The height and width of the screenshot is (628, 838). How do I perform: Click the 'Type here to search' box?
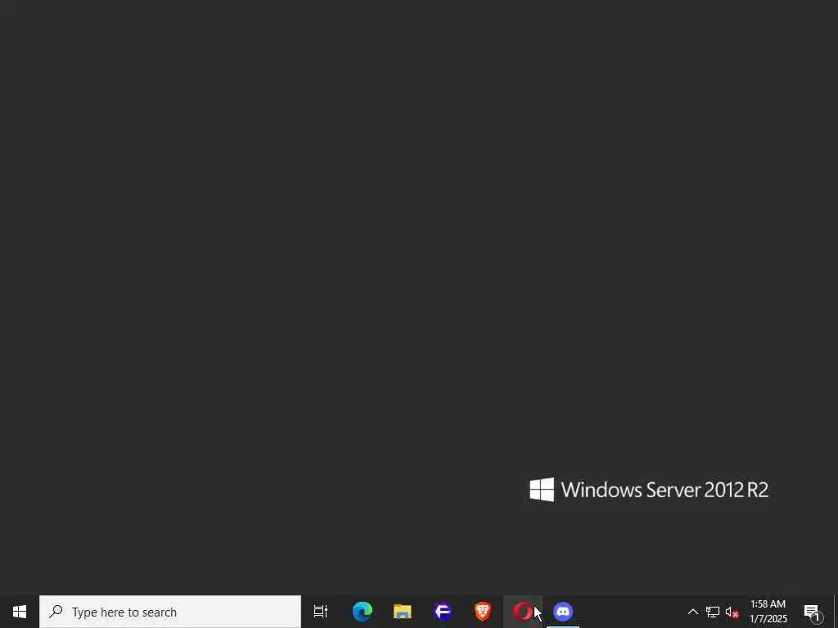tap(170, 612)
